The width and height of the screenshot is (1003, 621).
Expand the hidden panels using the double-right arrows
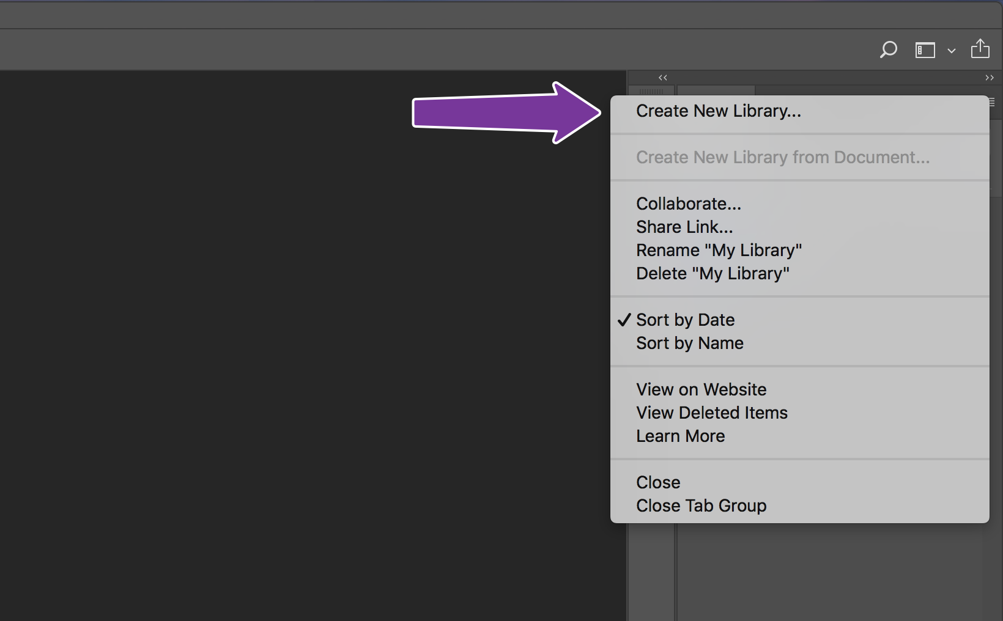point(990,78)
